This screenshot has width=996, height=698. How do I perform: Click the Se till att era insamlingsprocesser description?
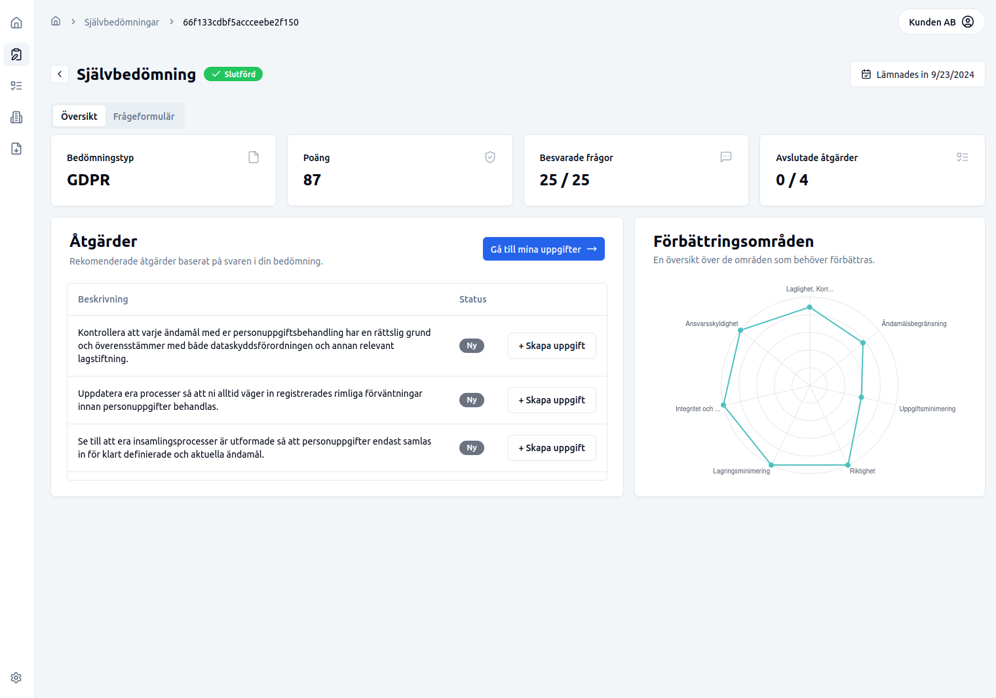pyautogui.click(x=254, y=448)
